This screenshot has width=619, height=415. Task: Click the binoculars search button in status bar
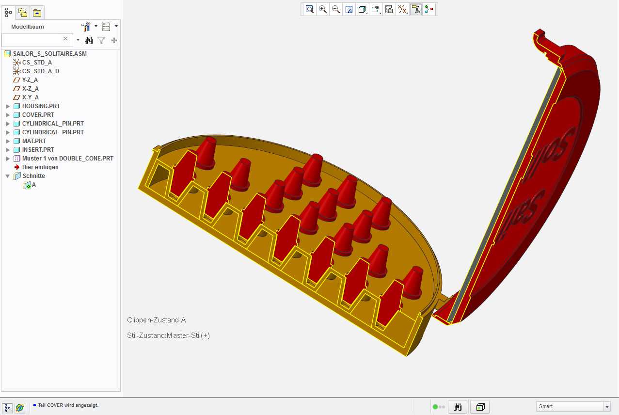coord(457,407)
